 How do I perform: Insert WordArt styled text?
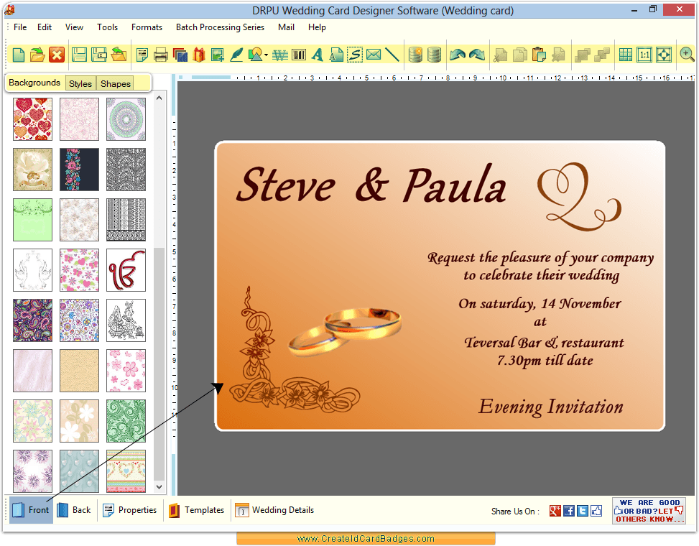tap(279, 54)
